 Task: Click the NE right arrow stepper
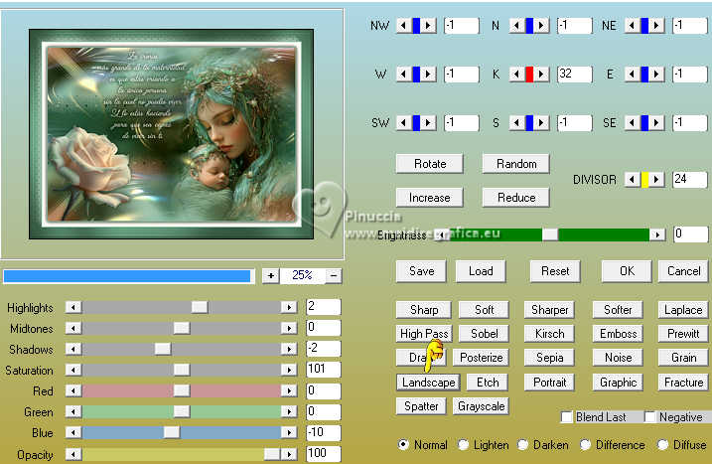pos(656,26)
